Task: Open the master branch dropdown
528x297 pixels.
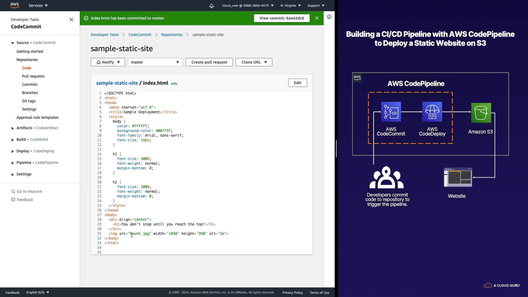Action: point(155,62)
